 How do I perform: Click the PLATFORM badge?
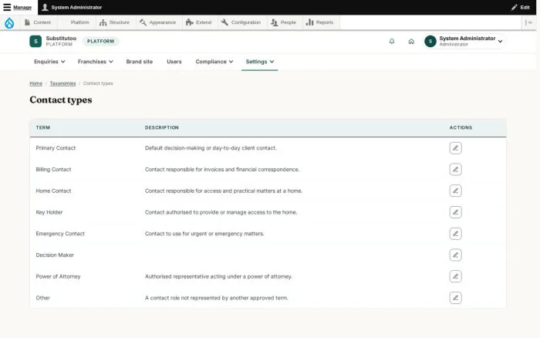(100, 42)
